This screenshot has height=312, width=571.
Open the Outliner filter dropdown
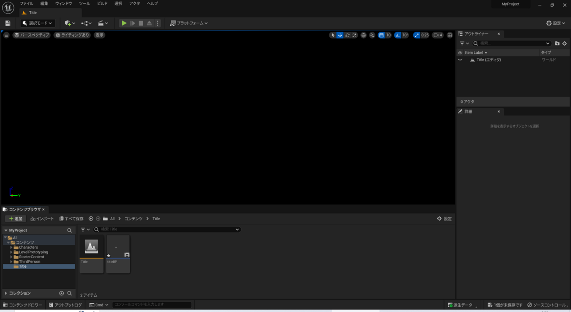pyautogui.click(x=464, y=43)
